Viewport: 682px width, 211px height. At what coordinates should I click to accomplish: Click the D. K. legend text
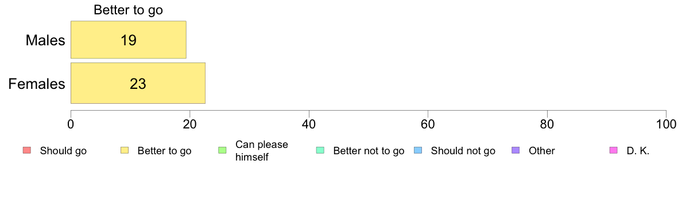tap(638, 151)
